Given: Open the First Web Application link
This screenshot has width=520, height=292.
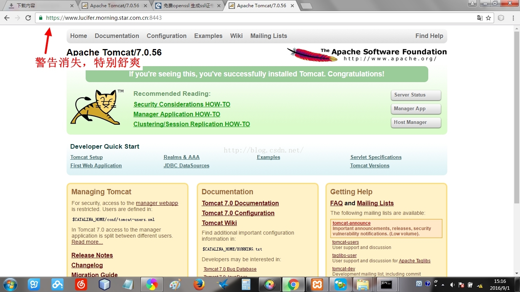Looking at the screenshot, I should tap(96, 165).
